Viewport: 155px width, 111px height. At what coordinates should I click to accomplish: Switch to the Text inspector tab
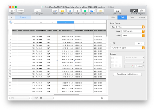tap(132, 17)
